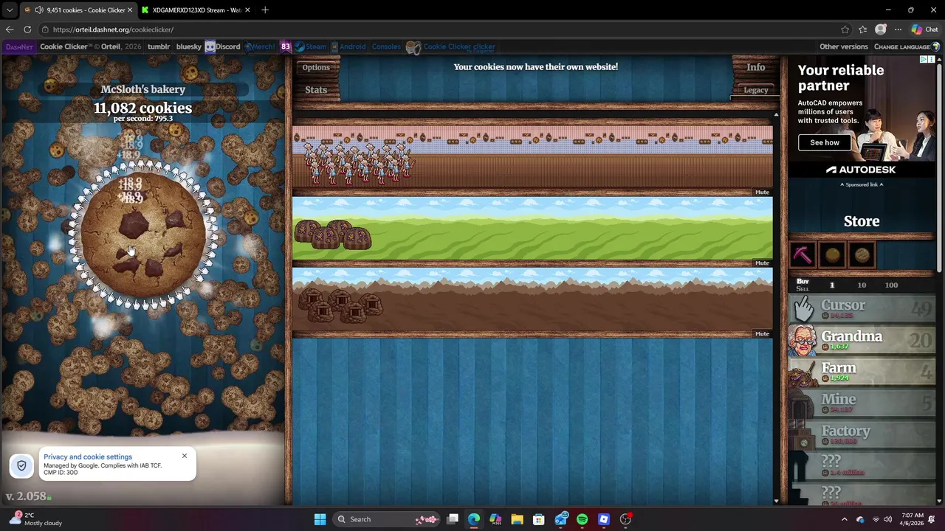Open the Consoles link
This screenshot has width=945, height=531.
pyautogui.click(x=386, y=46)
